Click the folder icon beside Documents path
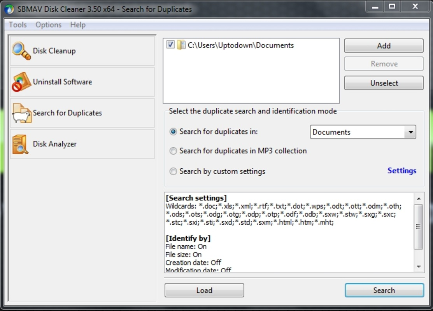Screen dimensions: 433x311 coord(181,45)
